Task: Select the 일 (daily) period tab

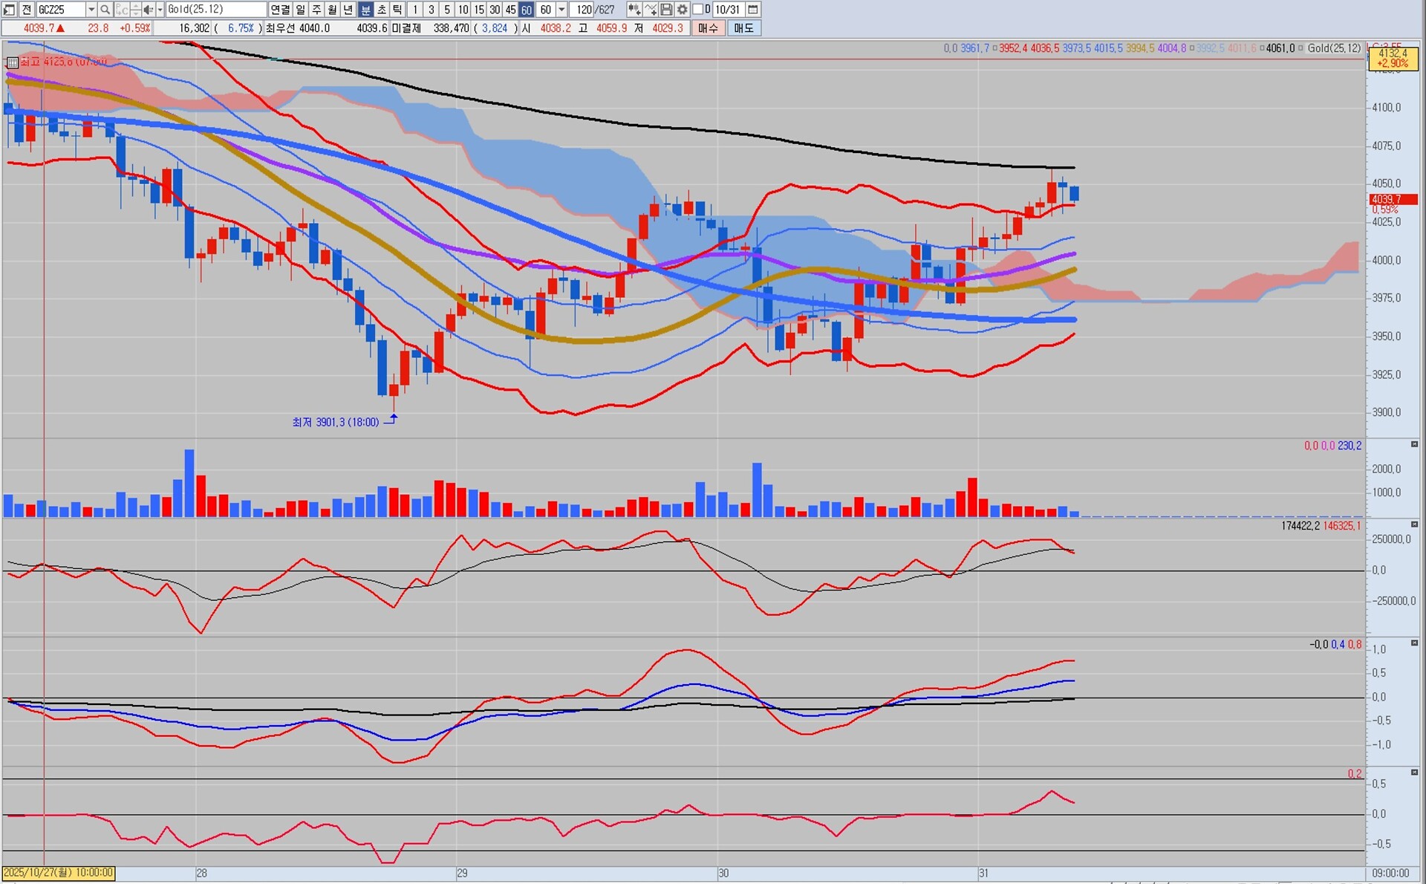Action: pos(300,10)
